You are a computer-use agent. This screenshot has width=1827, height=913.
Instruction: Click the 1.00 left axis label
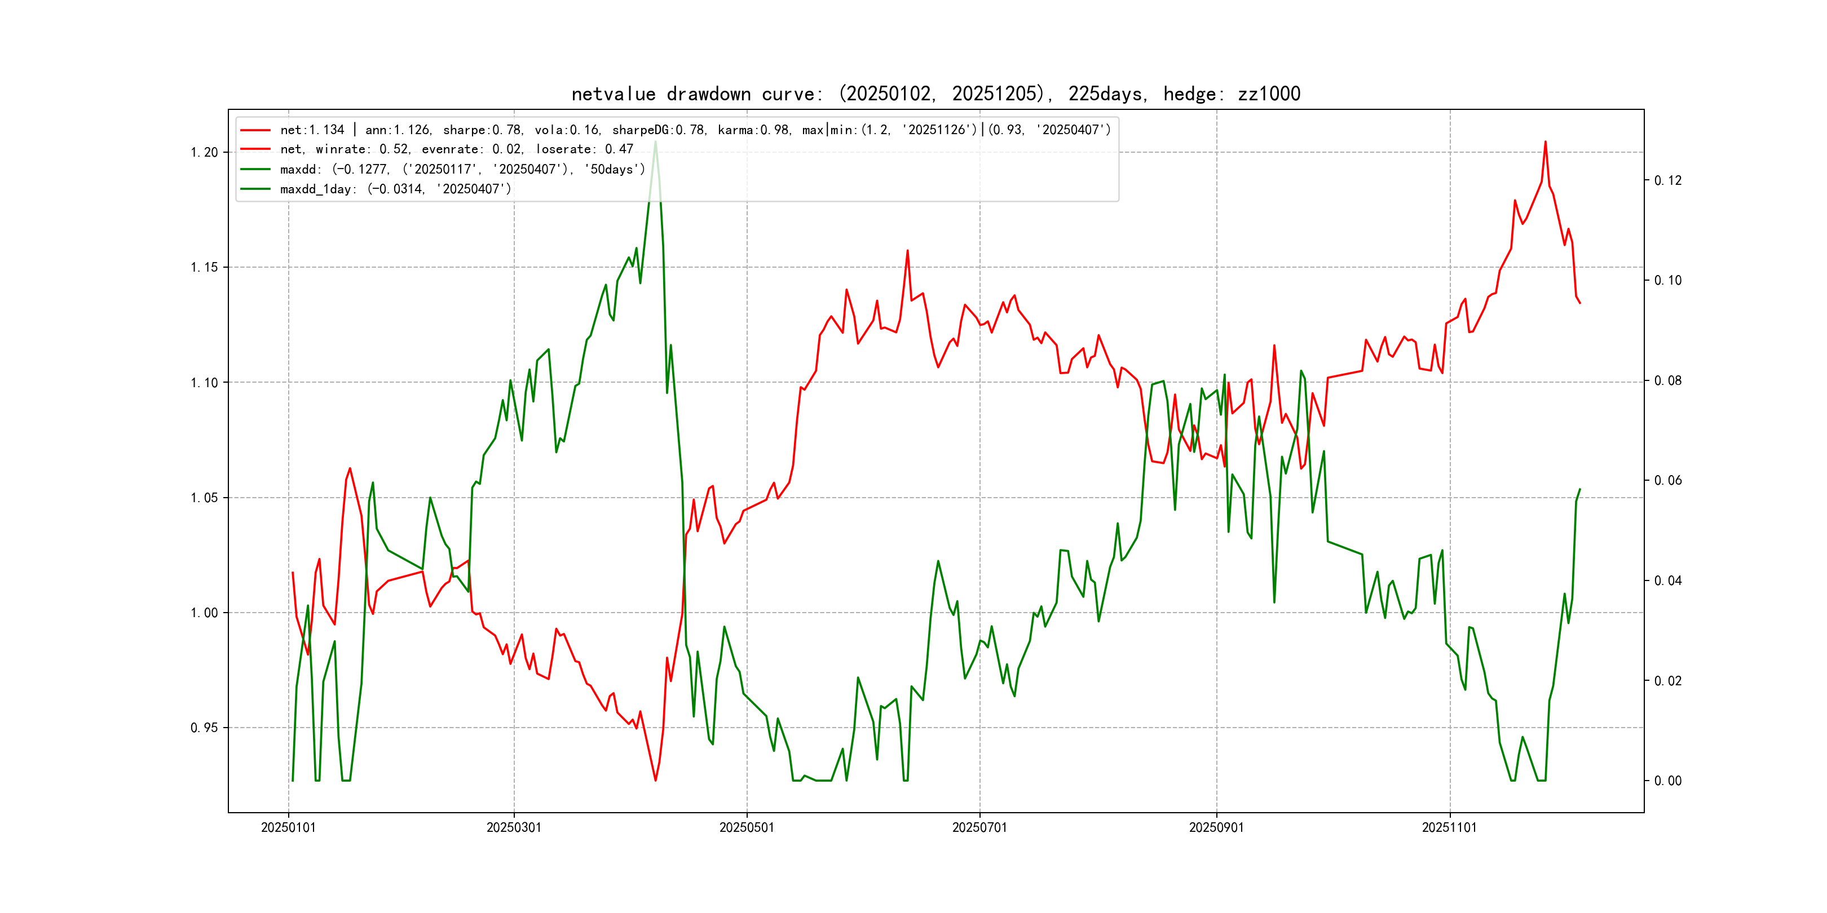click(x=204, y=613)
